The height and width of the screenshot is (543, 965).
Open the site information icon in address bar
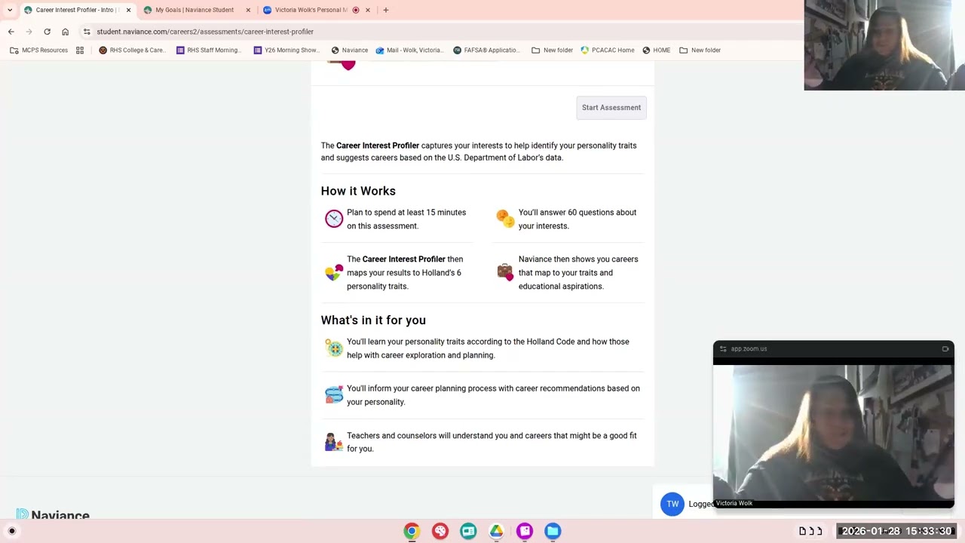tap(87, 32)
